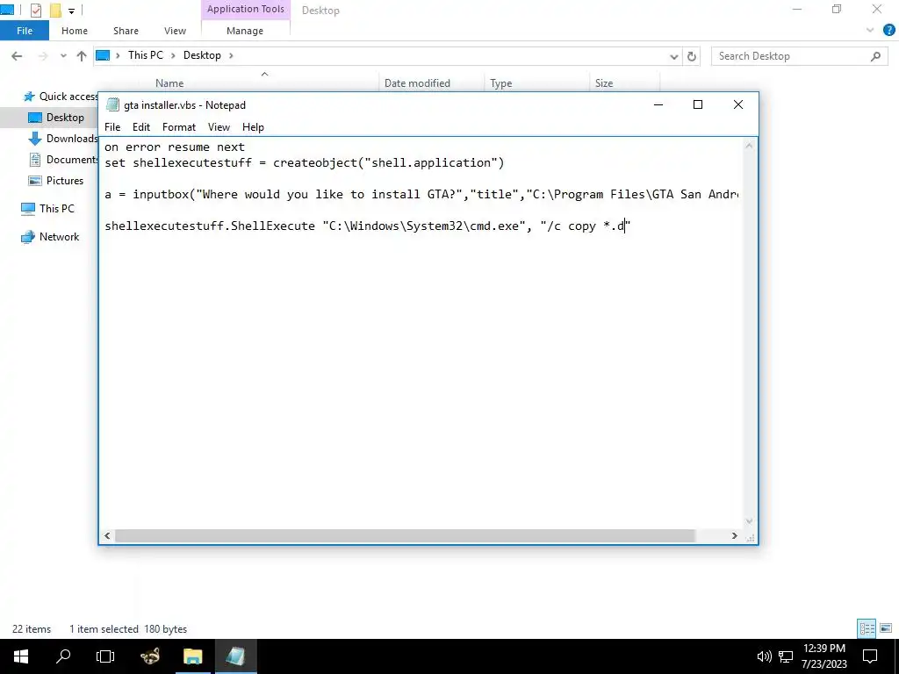
Task: Open the Manage Application Tools tab
Action: tap(245, 31)
